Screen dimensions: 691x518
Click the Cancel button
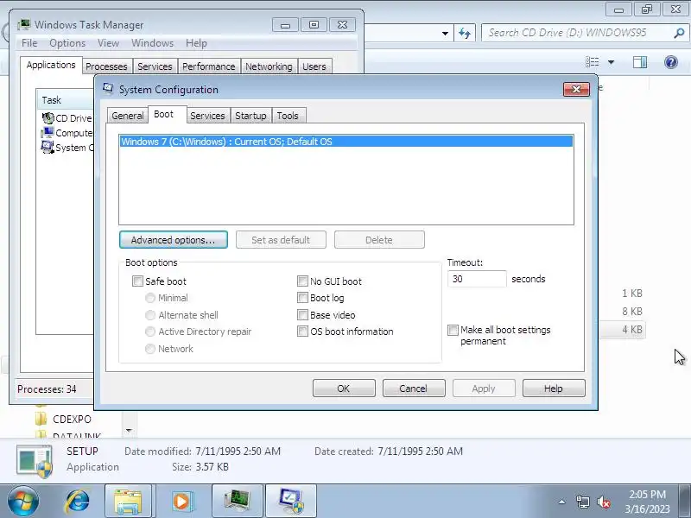pos(414,388)
